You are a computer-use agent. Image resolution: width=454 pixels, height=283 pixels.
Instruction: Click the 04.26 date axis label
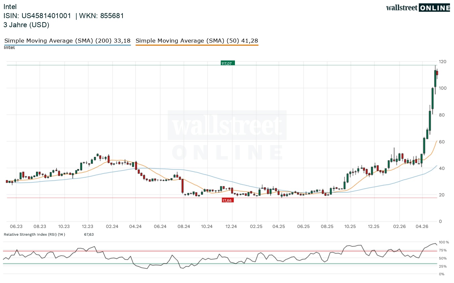pyautogui.click(x=422, y=227)
